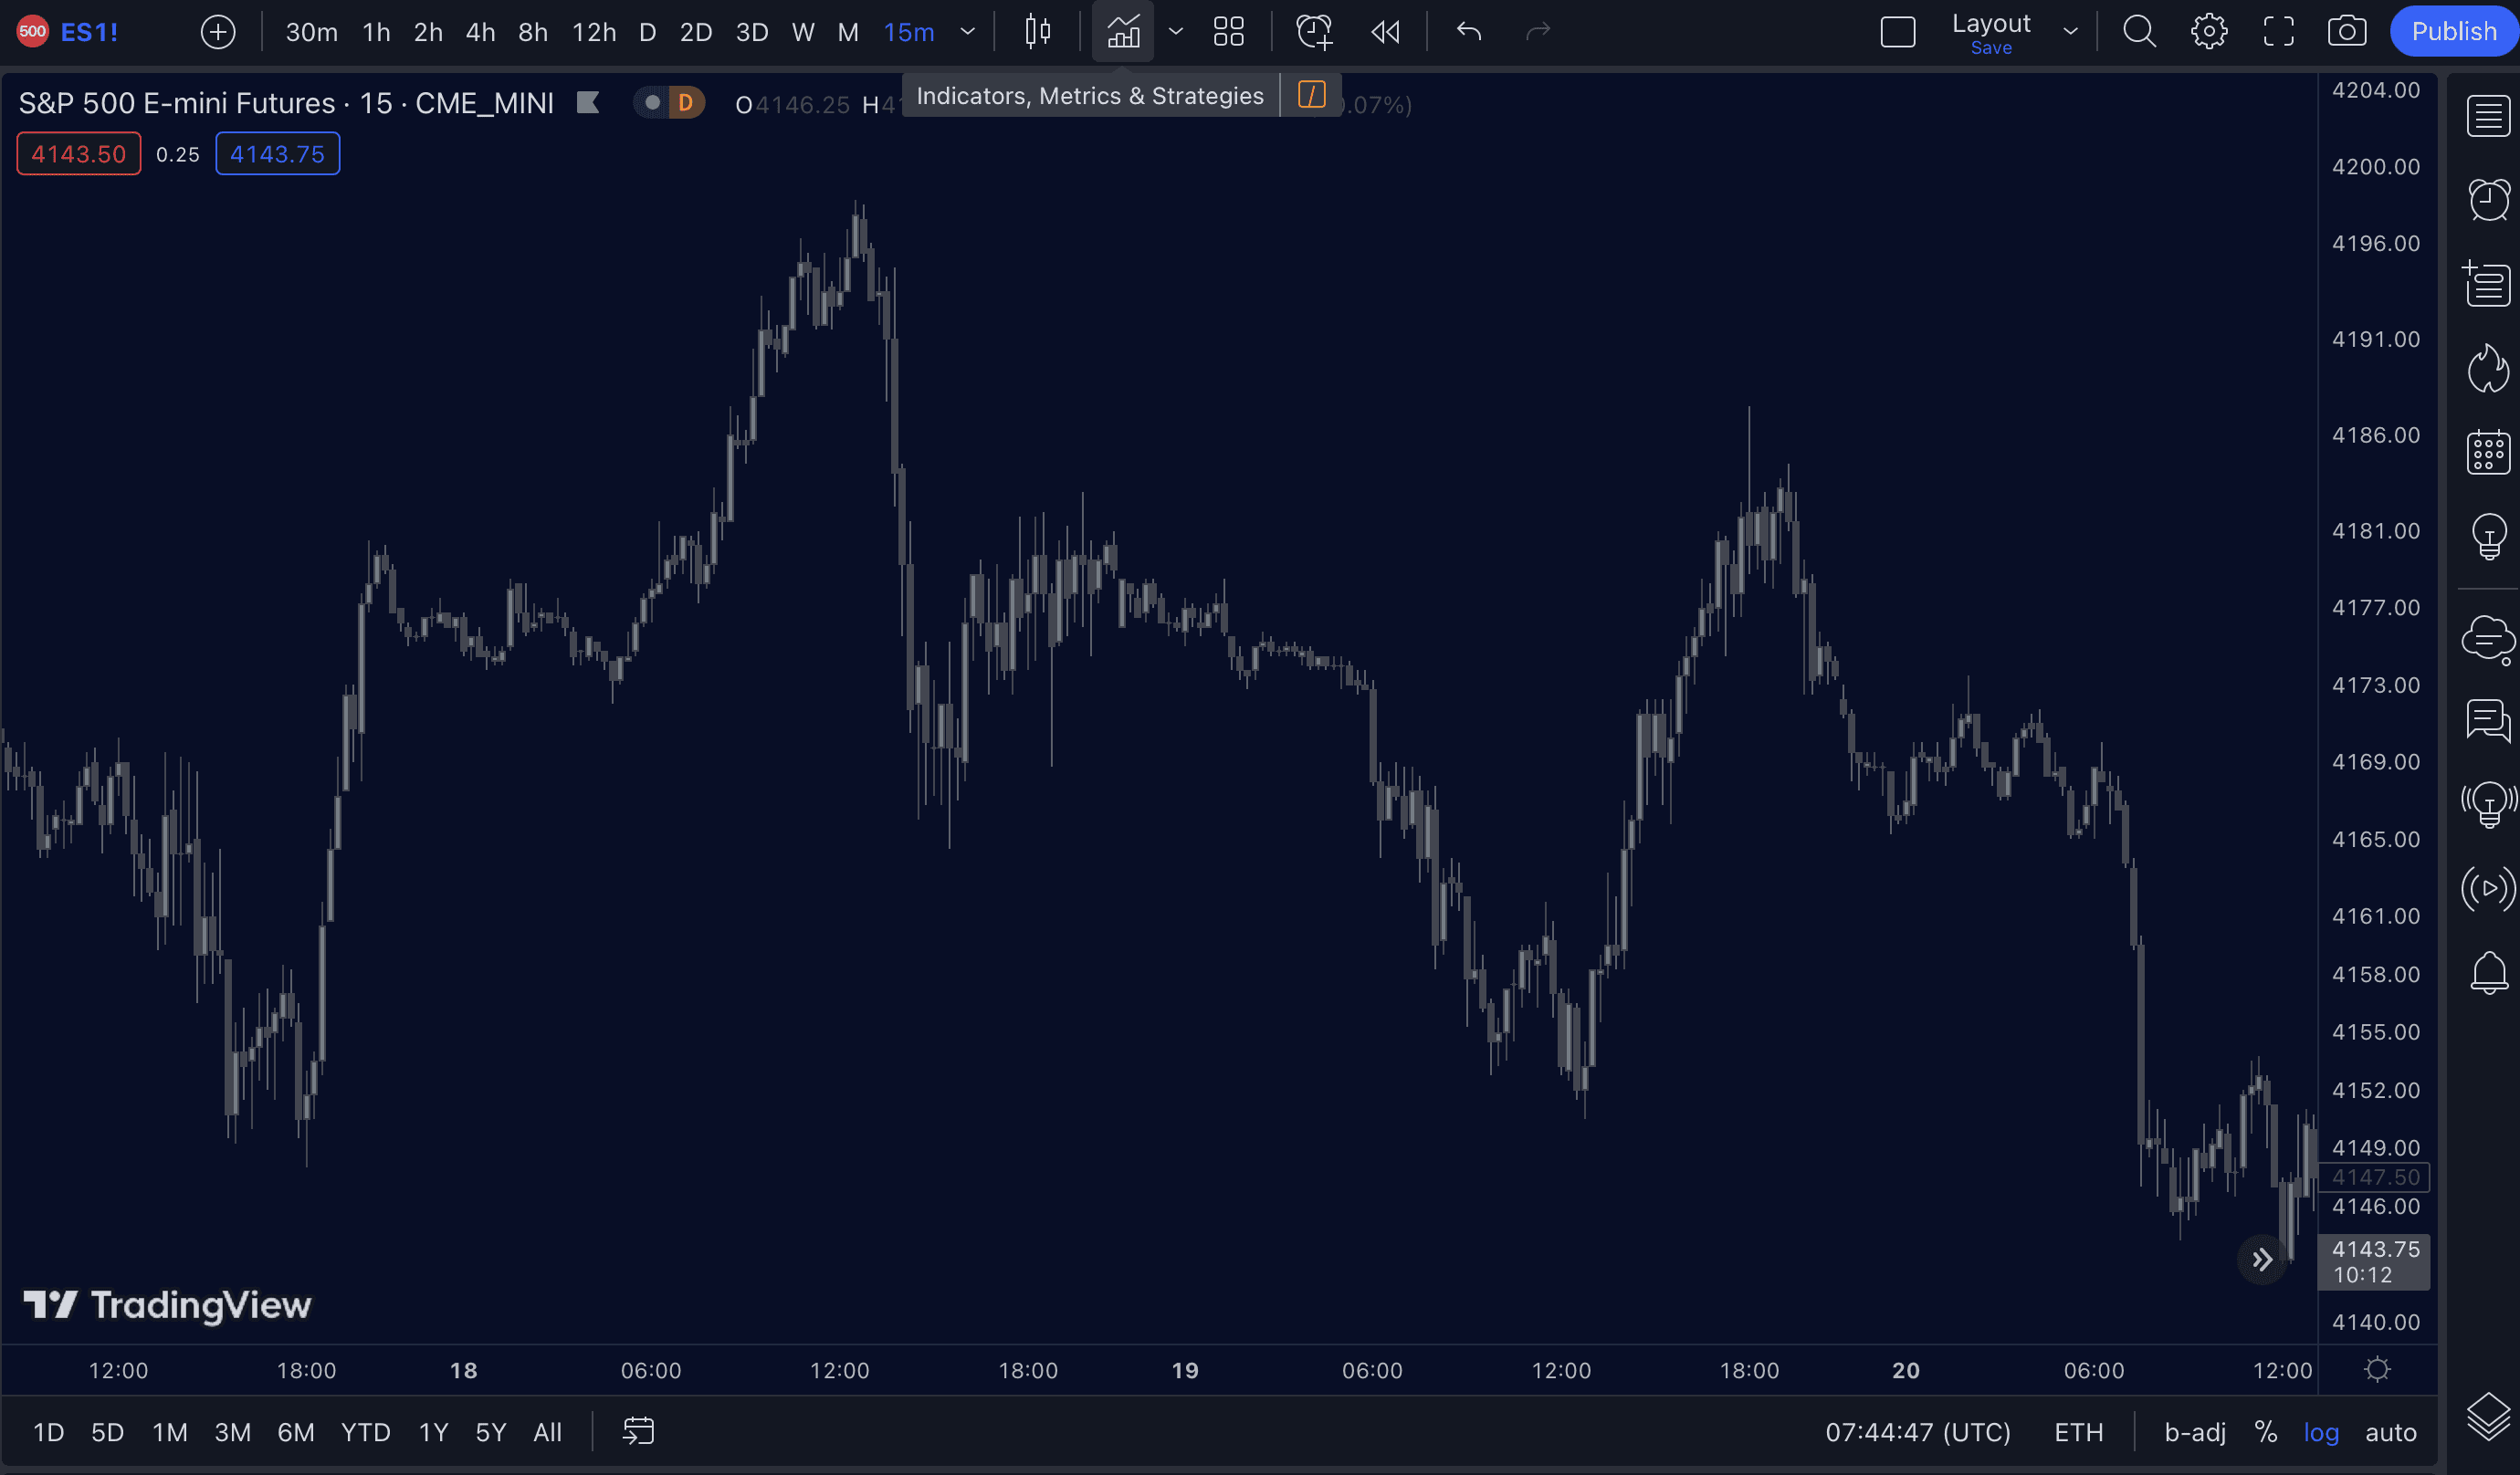
Task: Switch to the 1M date range
Action: [169, 1432]
